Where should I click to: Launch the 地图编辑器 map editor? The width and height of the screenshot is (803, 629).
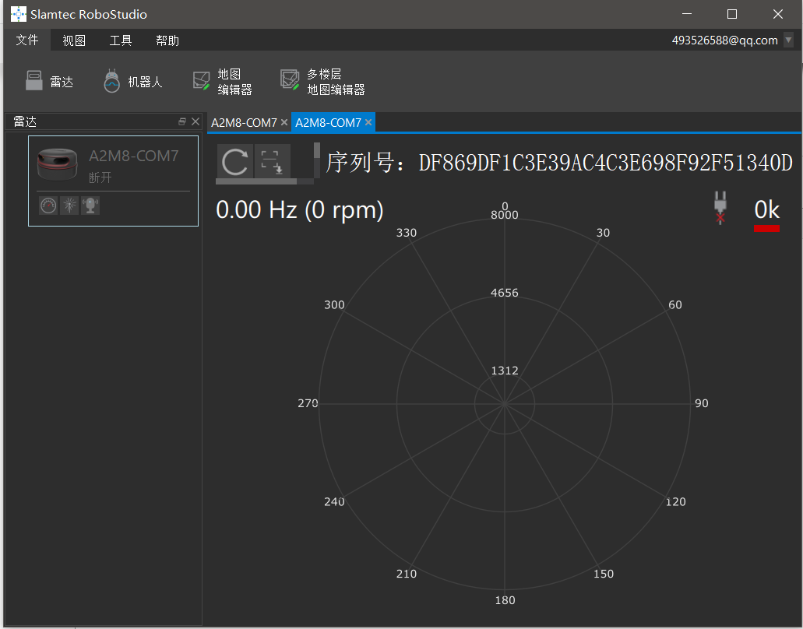click(222, 82)
